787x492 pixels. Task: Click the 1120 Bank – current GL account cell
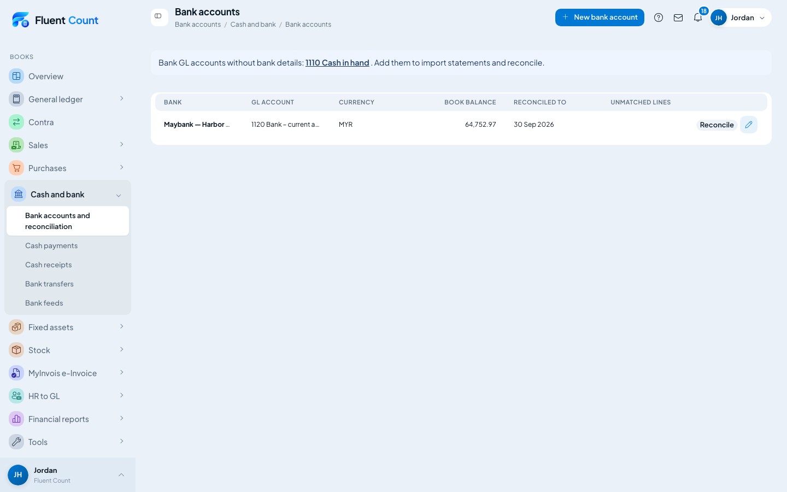285,125
